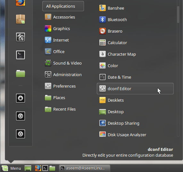Launch Software Manager package icon
Viewport: 183px width, 172px height.
pyautogui.click(x=21, y=19)
